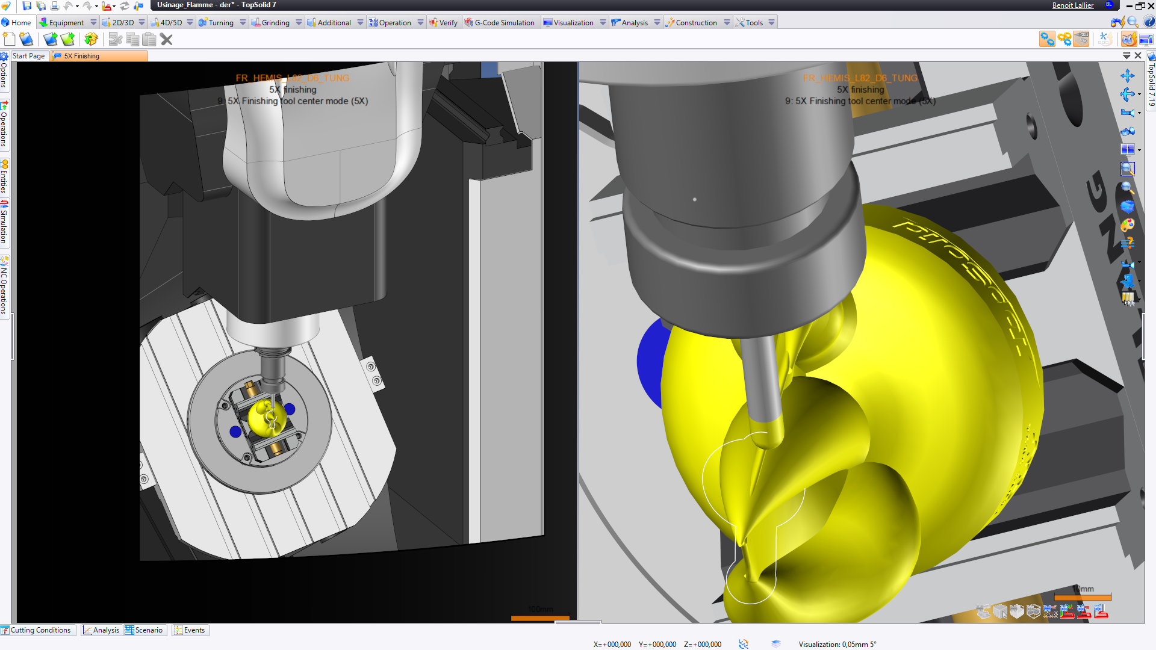This screenshot has width=1156, height=650.
Task: Click the X=+000,000 coordinate field
Action: coord(612,644)
